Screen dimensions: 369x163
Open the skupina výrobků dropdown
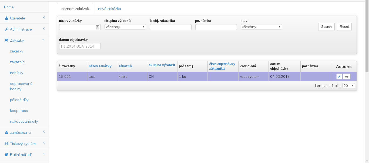125,27
